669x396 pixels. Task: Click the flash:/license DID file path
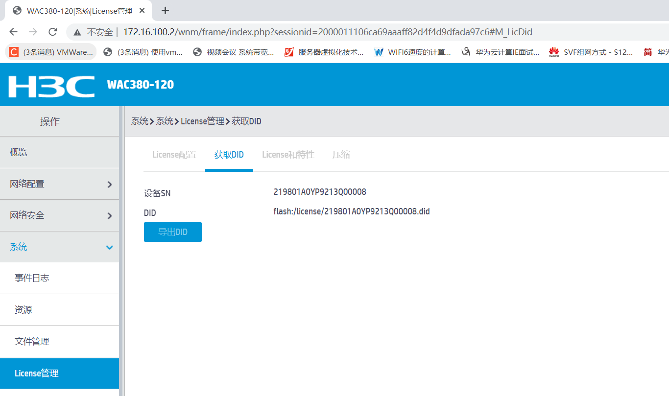[352, 212]
